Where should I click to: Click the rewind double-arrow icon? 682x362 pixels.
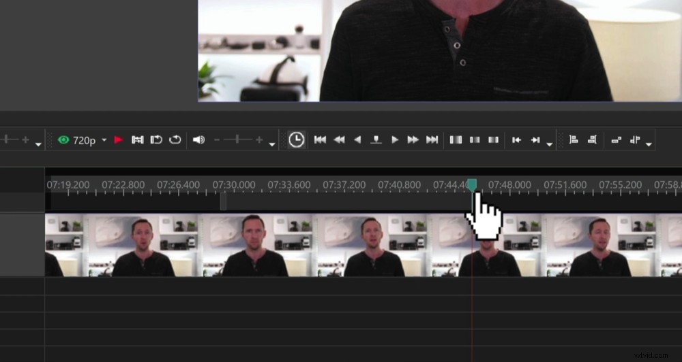click(x=339, y=139)
